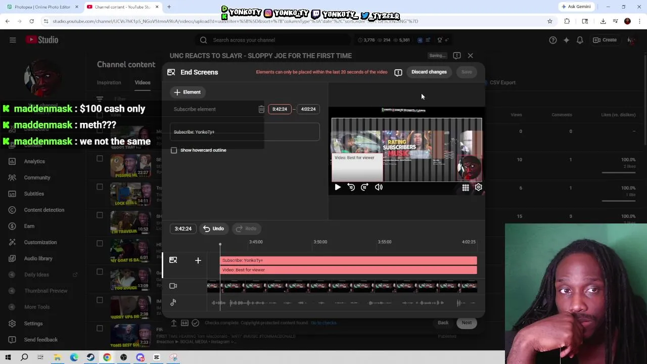Close the video details dialog

[x=470, y=56]
